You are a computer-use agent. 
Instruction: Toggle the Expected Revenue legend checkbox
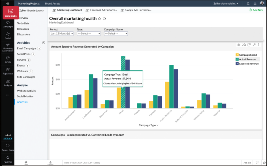pos(237,64)
